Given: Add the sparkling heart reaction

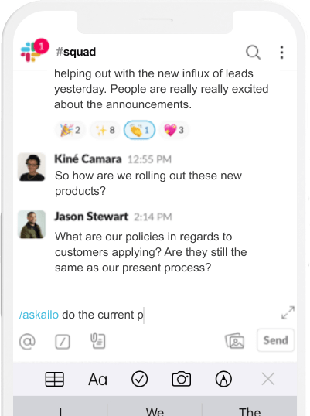Looking at the screenshot, I should (174, 130).
